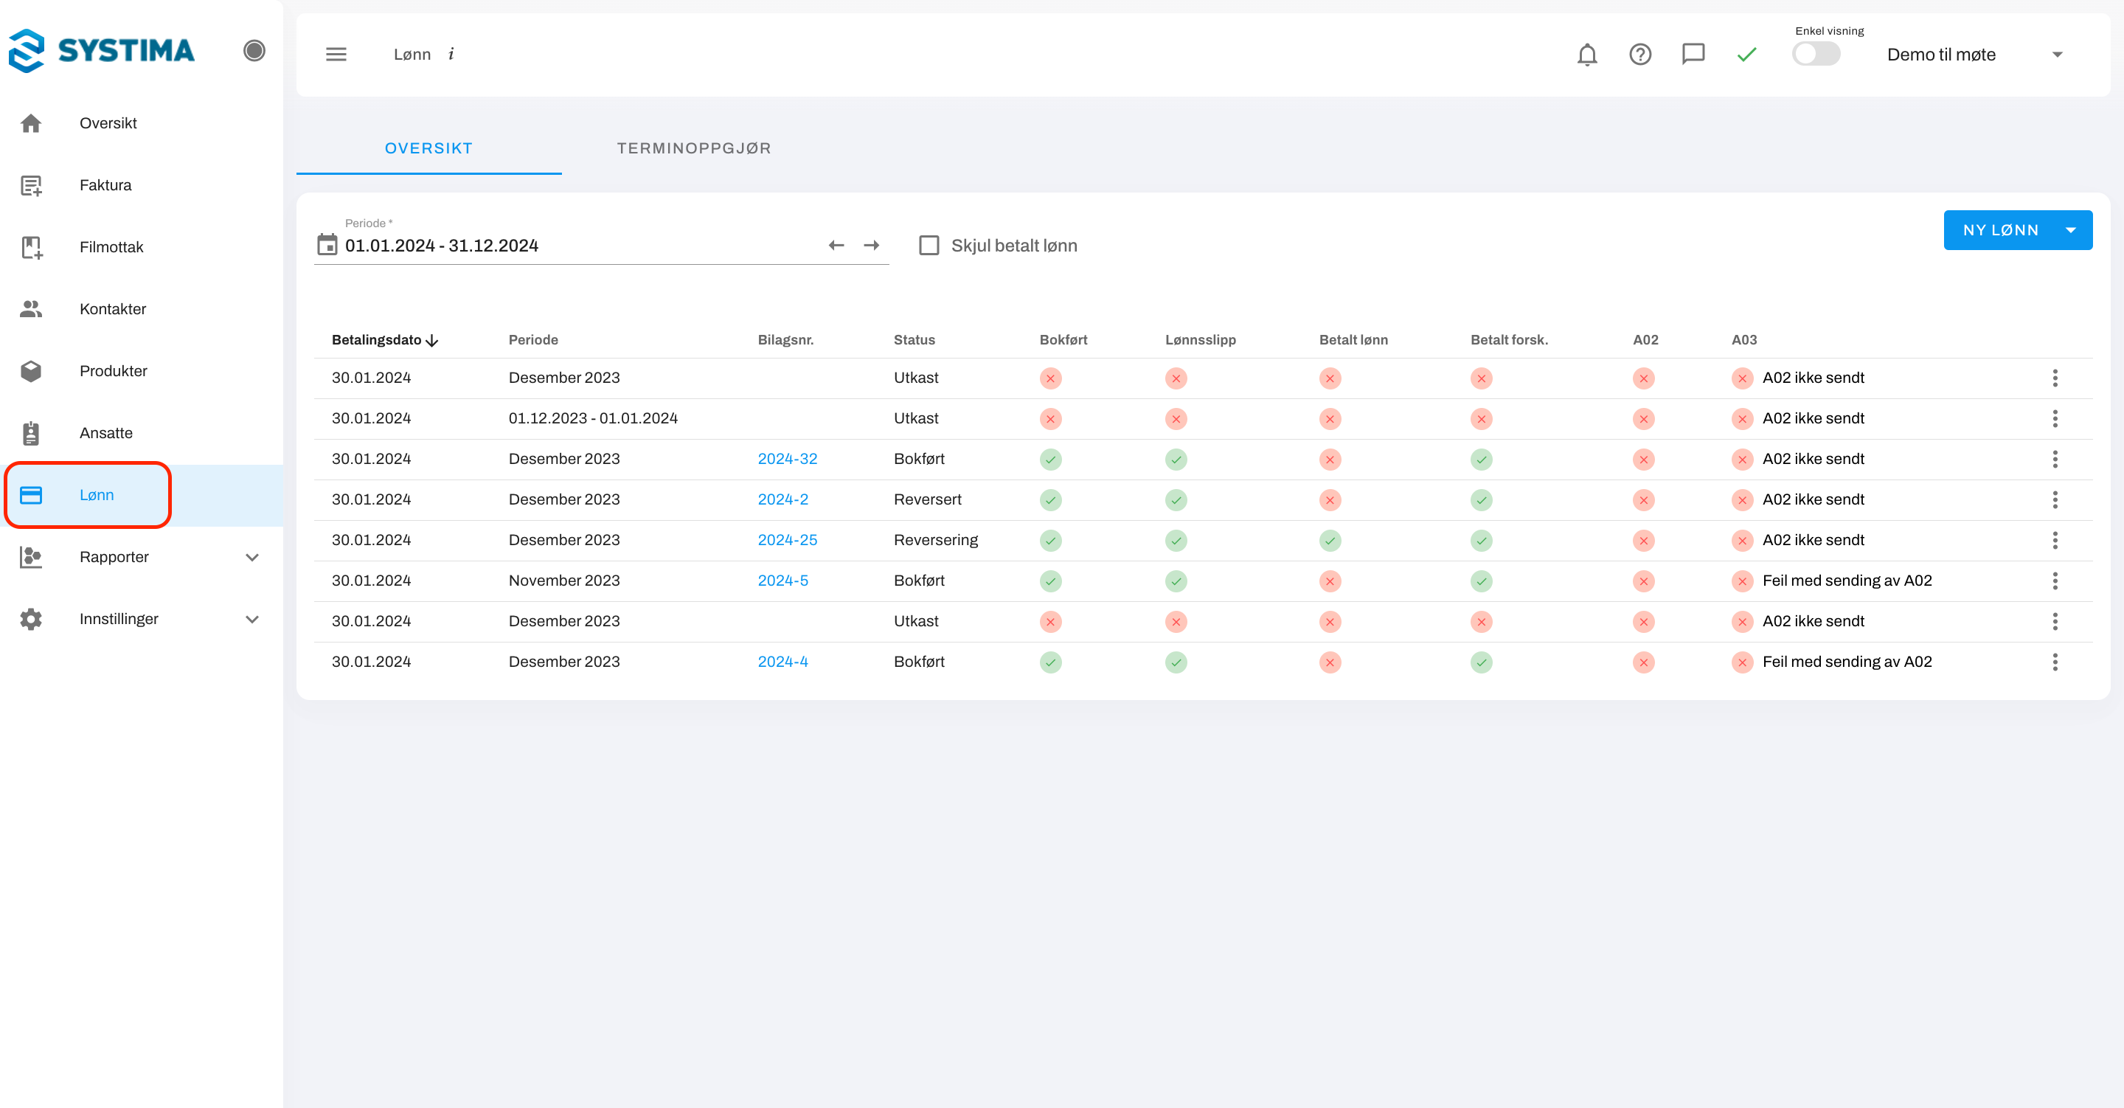Screen dimensions: 2124x1108
Task: Click the sidebar pin radio icon
Action: click(254, 50)
